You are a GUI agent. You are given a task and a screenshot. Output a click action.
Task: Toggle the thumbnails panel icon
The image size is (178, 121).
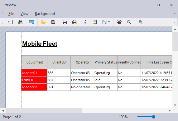click(10, 22)
